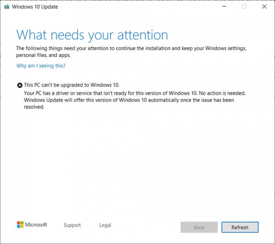Image resolution: width=275 pixels, height=244 pixels.
Task: Click the greyed-out Back button
Action: click(199, 227)
